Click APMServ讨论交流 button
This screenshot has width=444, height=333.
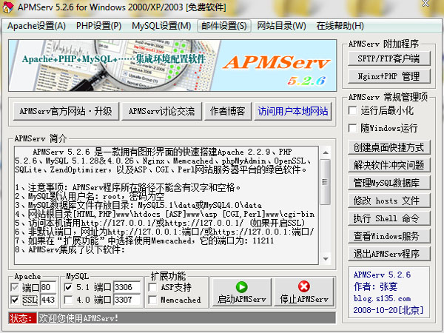pyautogui.click(x=161, y=111)
